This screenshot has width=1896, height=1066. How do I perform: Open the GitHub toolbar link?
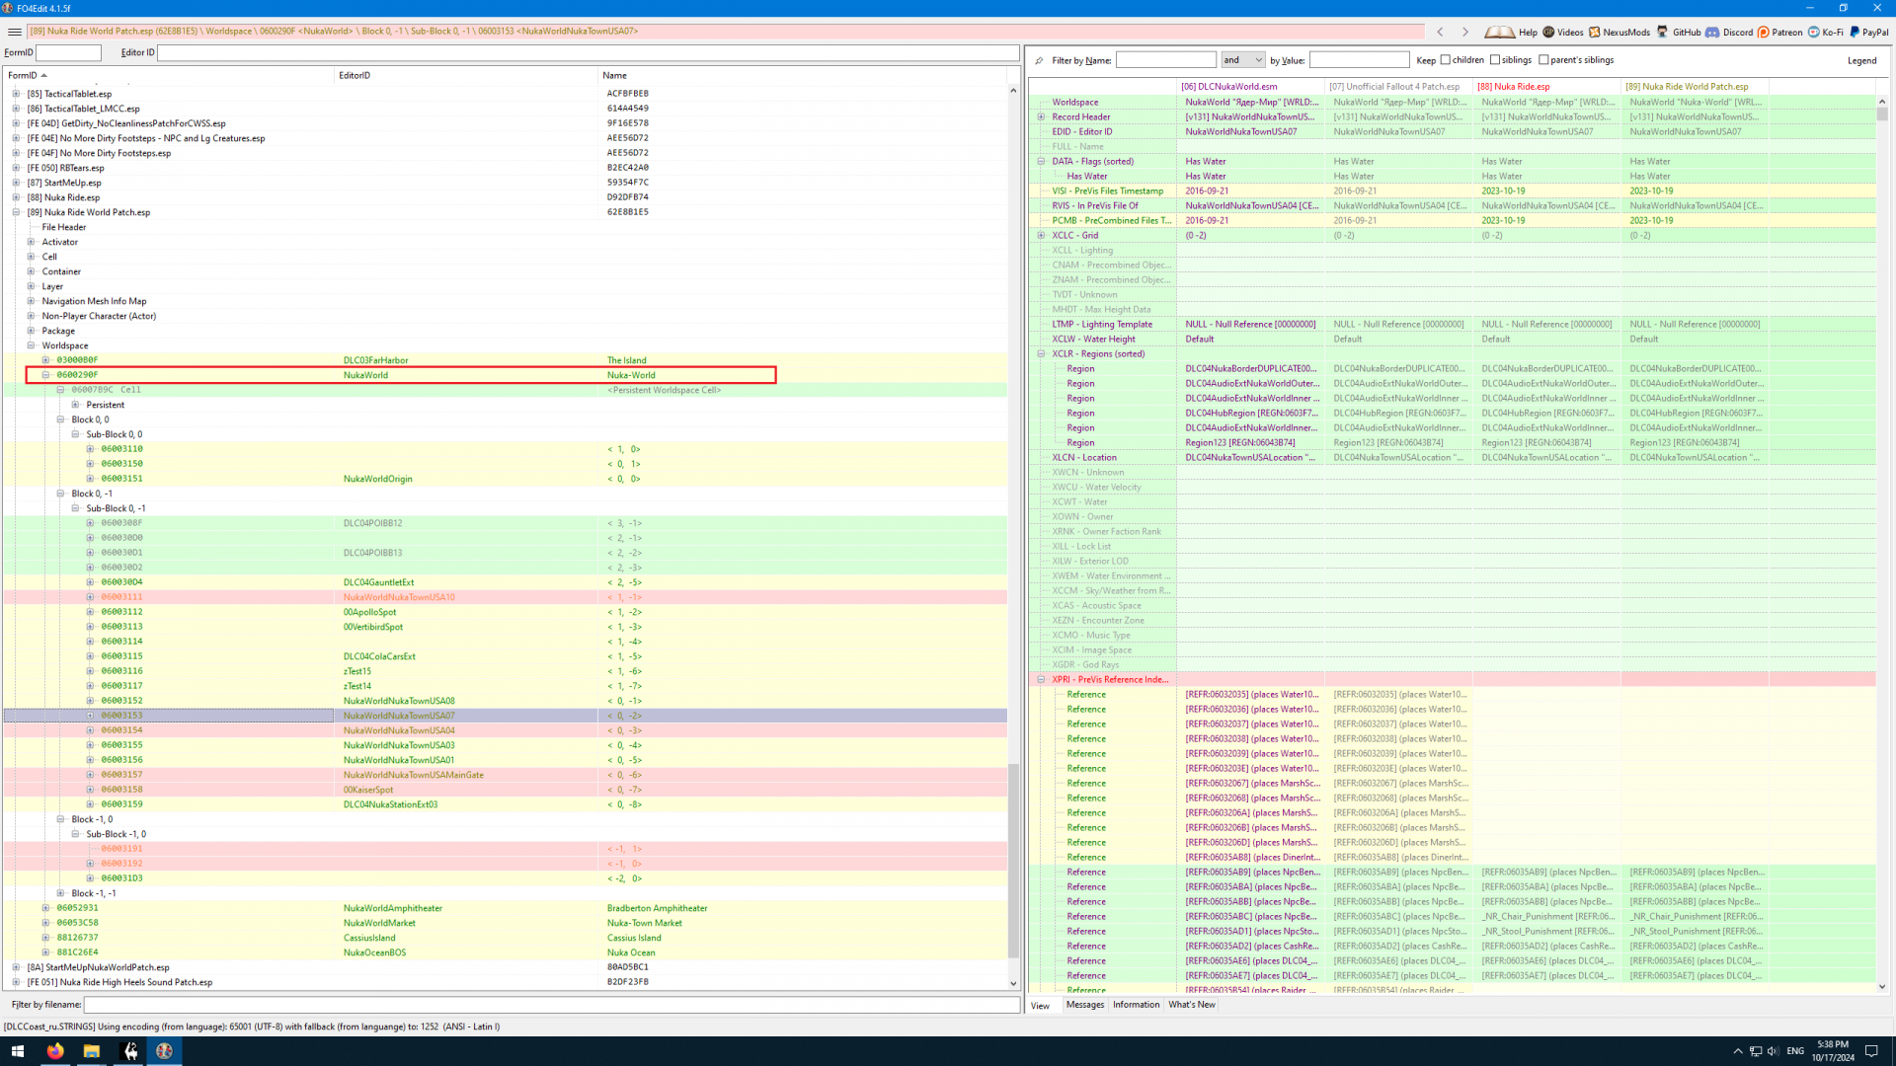click(x=1678, y=32)
